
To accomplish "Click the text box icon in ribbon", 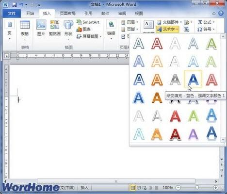I will tap(148, 26).
